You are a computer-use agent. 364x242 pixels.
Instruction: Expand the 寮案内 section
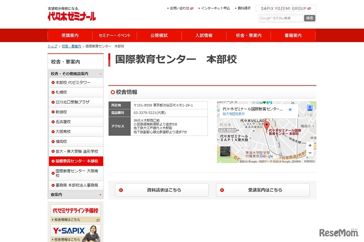(x=100, y=194)
